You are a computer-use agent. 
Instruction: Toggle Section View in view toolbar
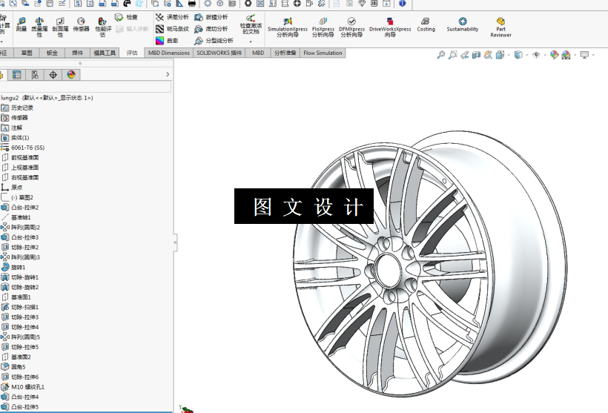click(476, 55)
